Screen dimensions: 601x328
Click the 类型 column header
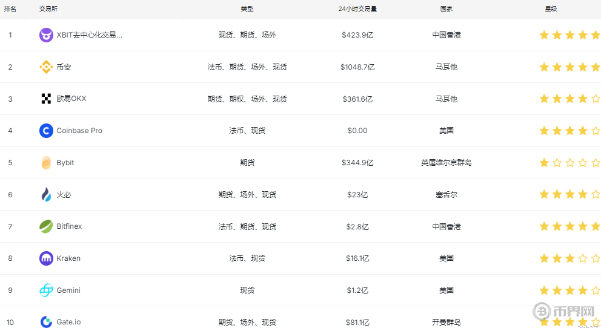(x=247, y=9)
